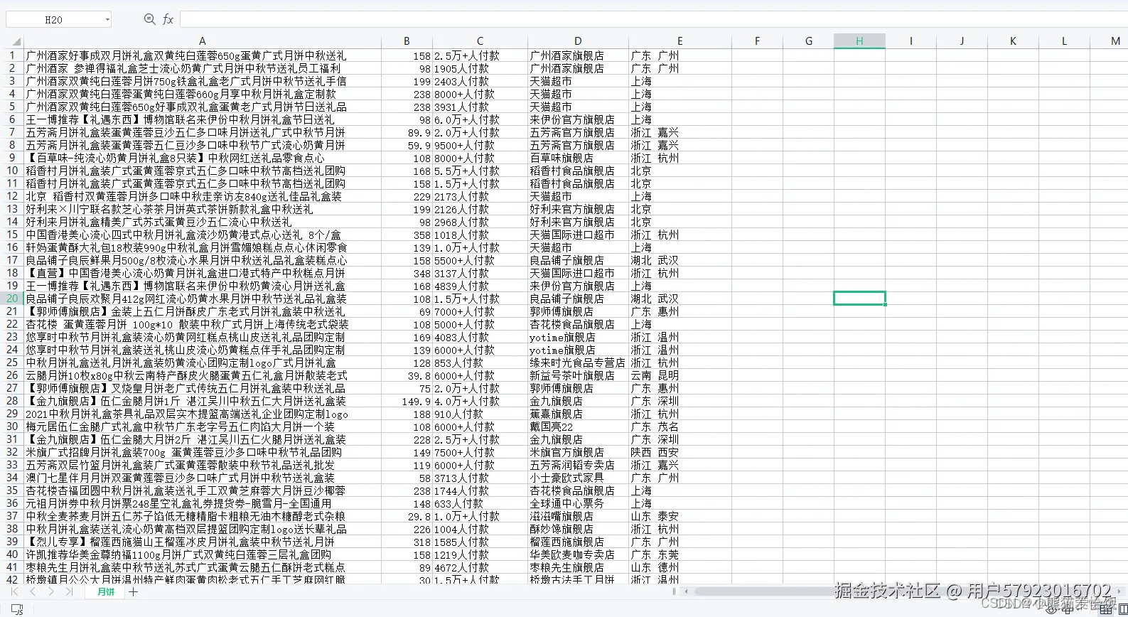Click into the formula bar input
Screen dimensions: 1128x617
[x=652, y=19]
